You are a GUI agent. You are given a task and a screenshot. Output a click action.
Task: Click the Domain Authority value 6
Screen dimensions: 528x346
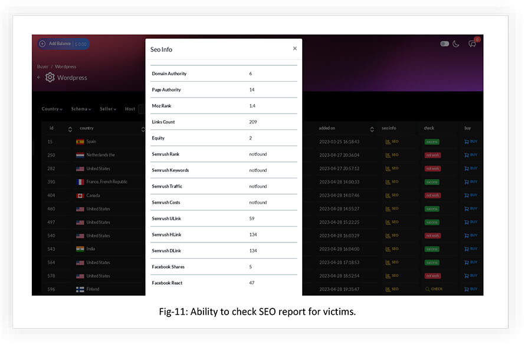tap(251, 74)
